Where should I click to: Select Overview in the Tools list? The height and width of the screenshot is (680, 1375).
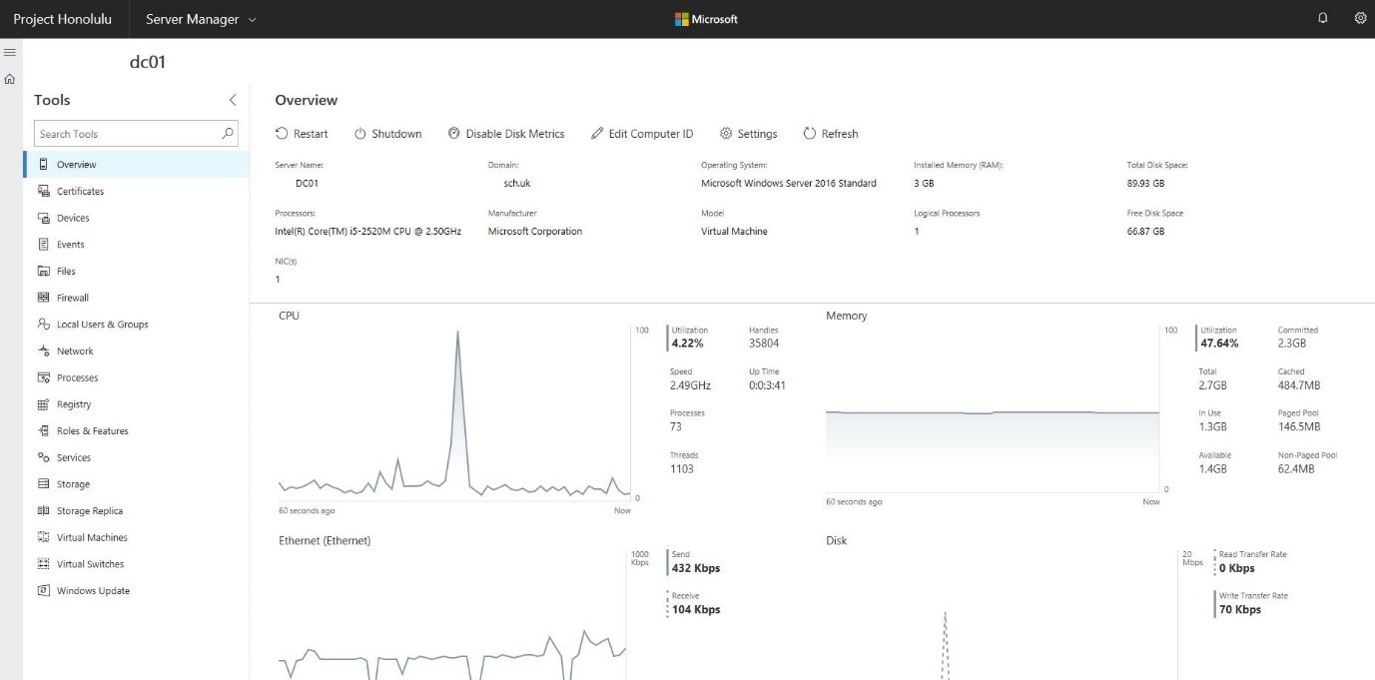136,165
